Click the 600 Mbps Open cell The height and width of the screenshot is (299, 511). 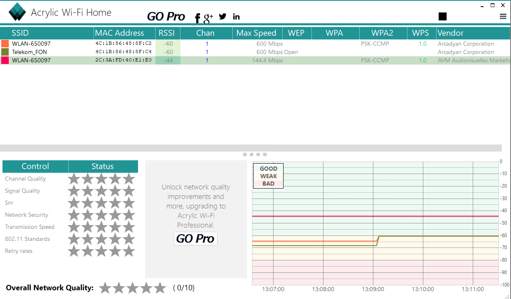pos(277,52)
